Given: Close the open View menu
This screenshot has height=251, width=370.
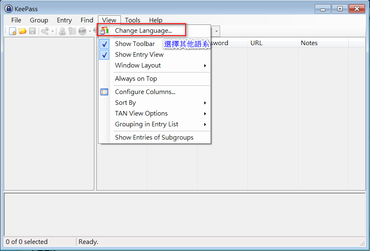Looking at the screenshot, I should tap(109, 20).
